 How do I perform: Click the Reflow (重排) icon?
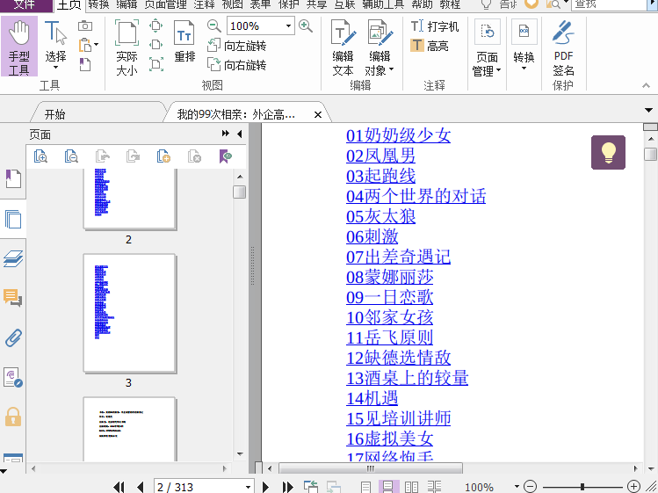coord(184,43)
